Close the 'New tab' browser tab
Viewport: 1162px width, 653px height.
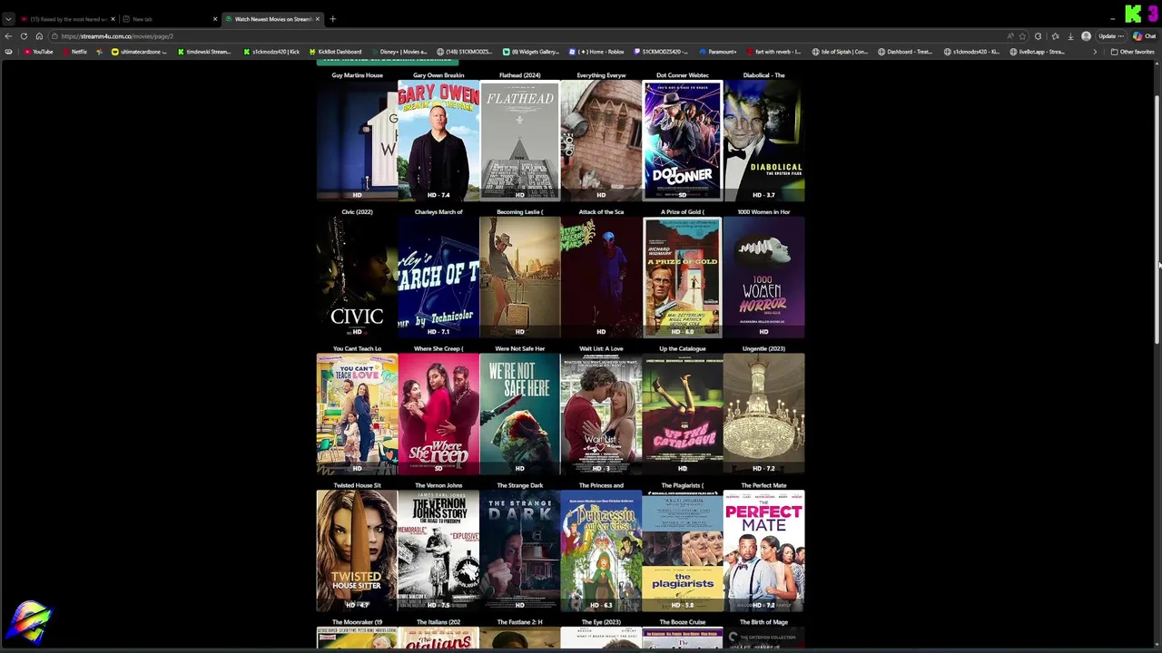click(x=215, y=19)
